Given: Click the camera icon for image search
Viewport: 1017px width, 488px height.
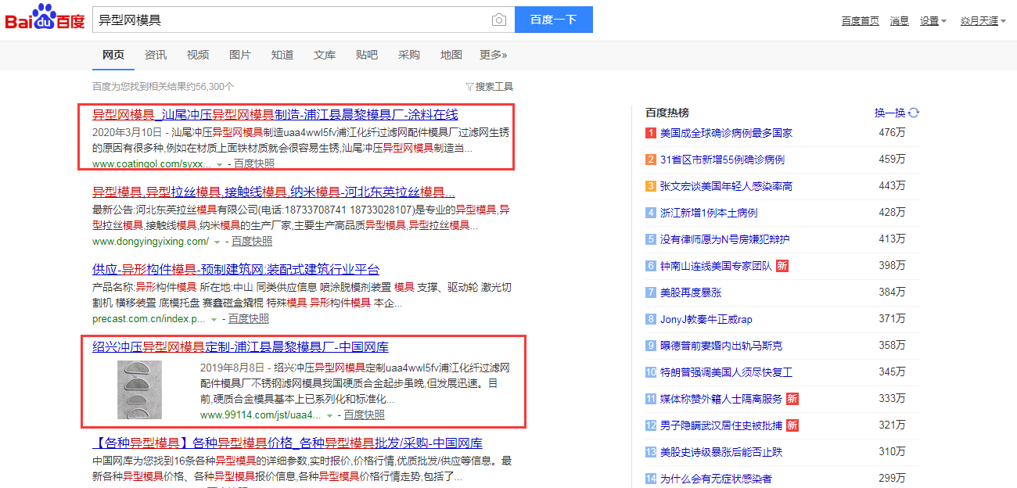Looking at the screenshot, I should coord(498,20).
